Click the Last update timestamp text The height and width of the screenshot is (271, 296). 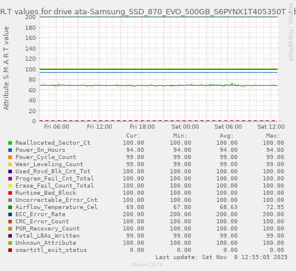(x=222, y=257)
